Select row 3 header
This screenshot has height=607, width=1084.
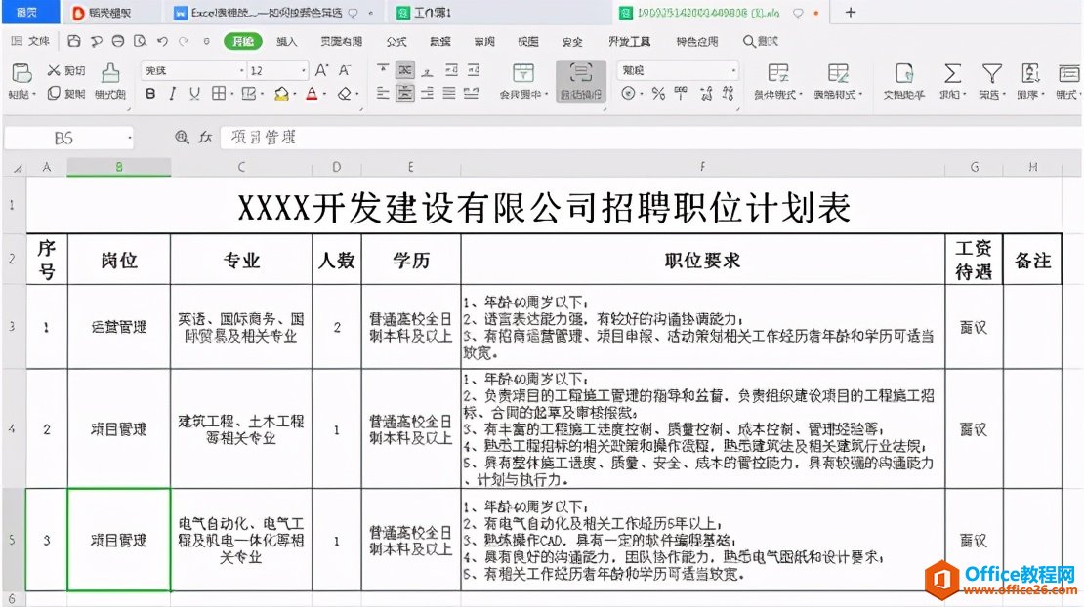pos(13,327)
